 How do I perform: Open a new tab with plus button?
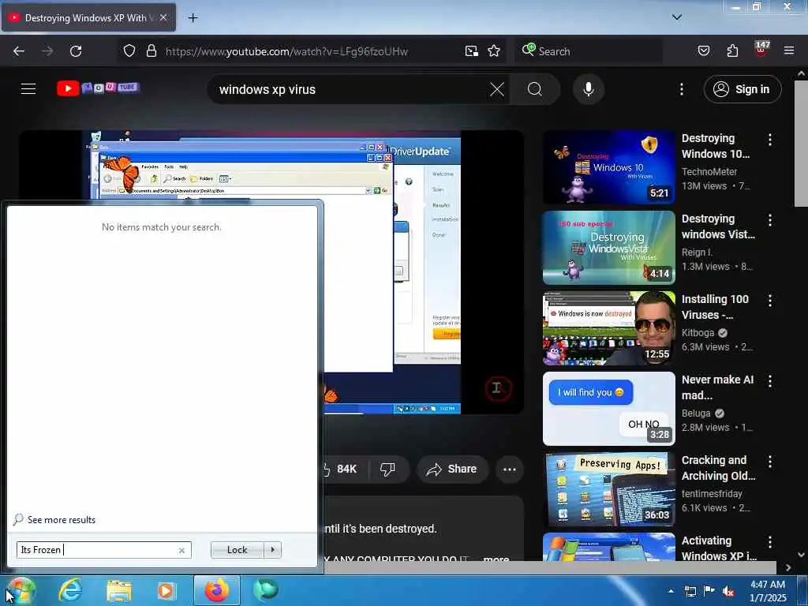pos(193,18)
